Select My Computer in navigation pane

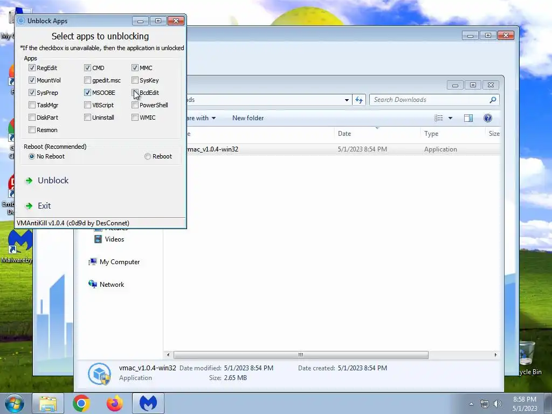pyautogui.click(x=120, y=262)
